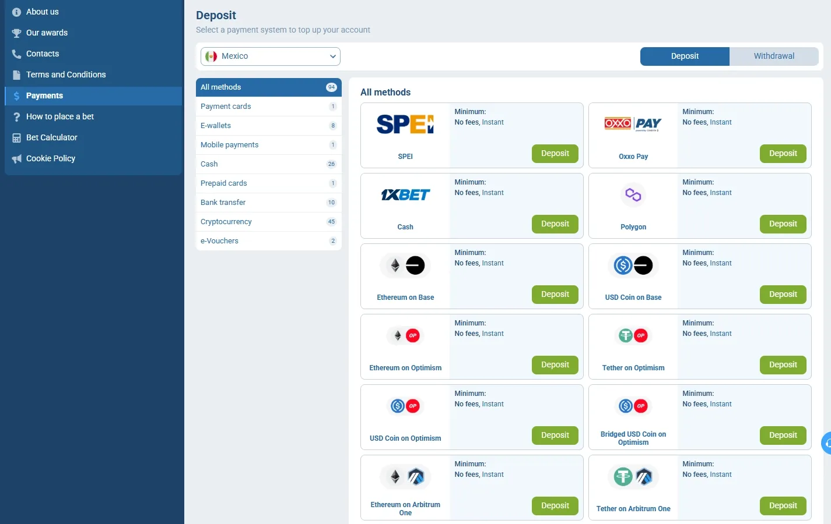The image size is (831, 524).
Task: Click the Contacts phone icon
Action: [16, 54]
